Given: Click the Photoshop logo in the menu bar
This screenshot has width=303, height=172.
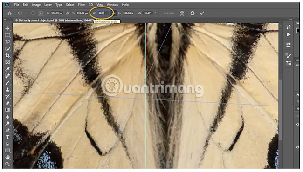Looking at the screenshot, I should tap(7, 5).
